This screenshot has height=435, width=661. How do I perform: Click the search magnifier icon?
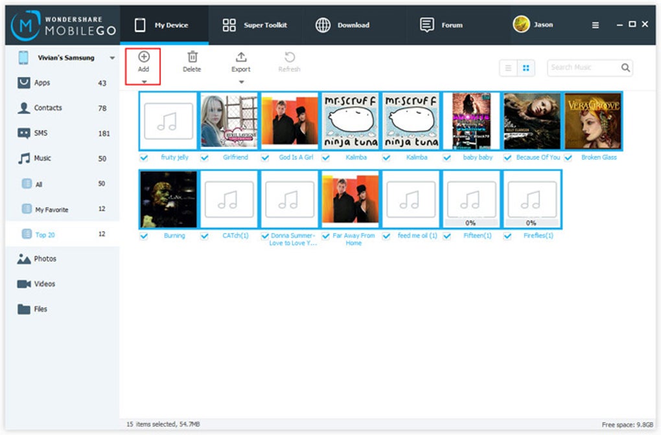point(625,67)
